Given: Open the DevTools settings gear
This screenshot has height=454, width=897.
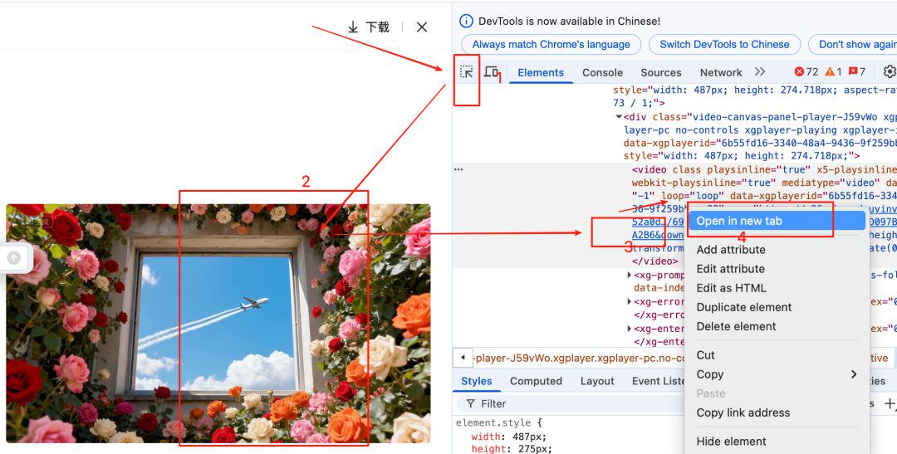Looking at the screenshot, I should [889, 72].
